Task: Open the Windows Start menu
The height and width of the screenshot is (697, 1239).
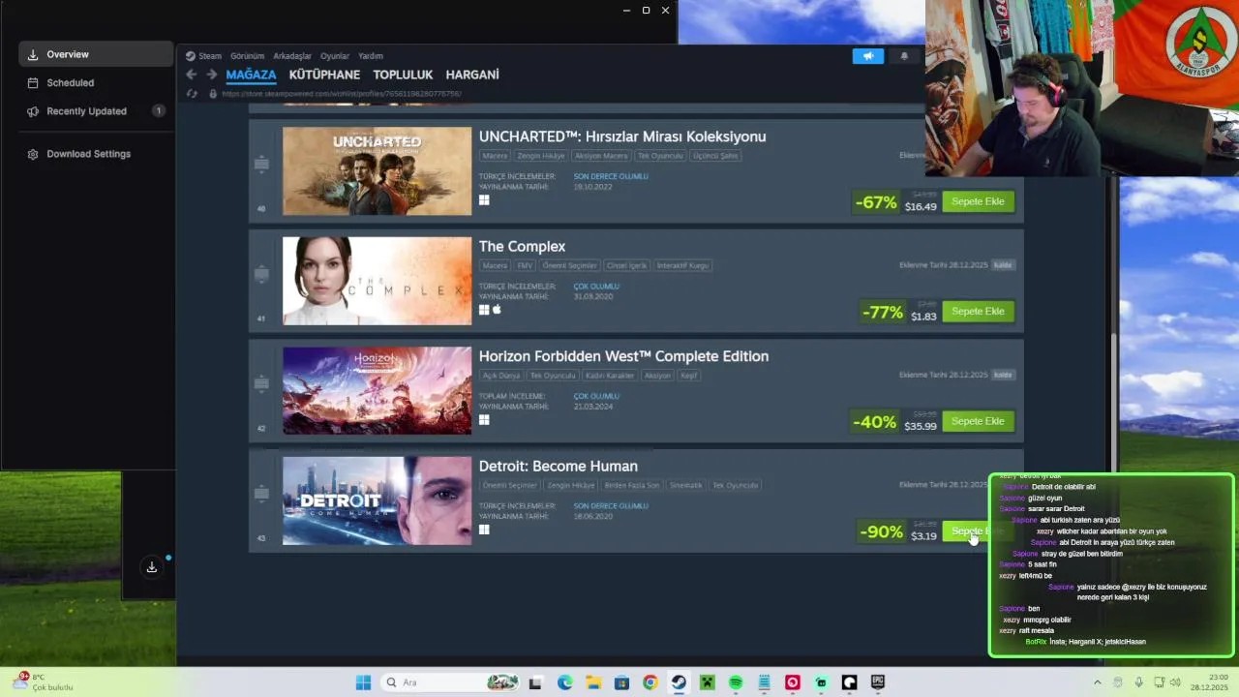Action: pos(363,682)
